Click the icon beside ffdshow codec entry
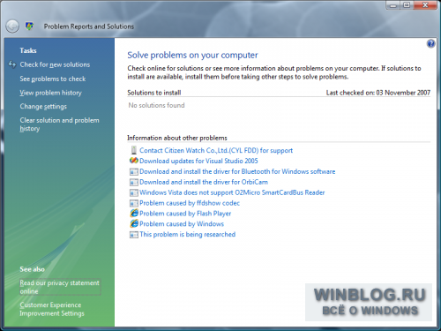441x331 pixels. [134, 203]
